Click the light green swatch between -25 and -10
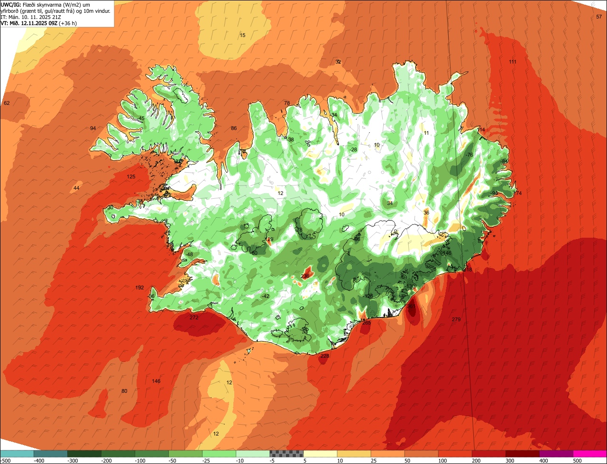Viewport: 607px width, 464px height. (x=219, y=454)
